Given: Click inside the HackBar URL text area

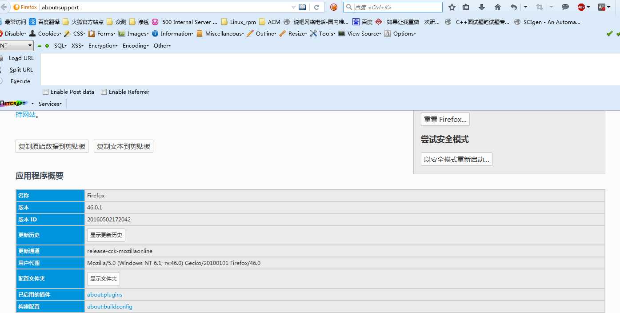Looking at the screenshot, I should point(330,69).
